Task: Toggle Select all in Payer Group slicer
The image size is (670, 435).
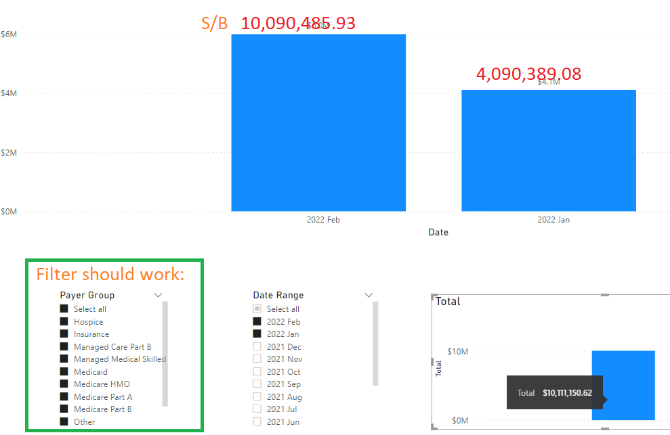Action: click(x=64, y=308)
